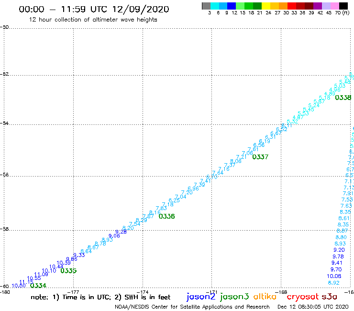Click wave height value '9.28'
The width and height of the screenshot is (354, 311).
click(121, 232)
